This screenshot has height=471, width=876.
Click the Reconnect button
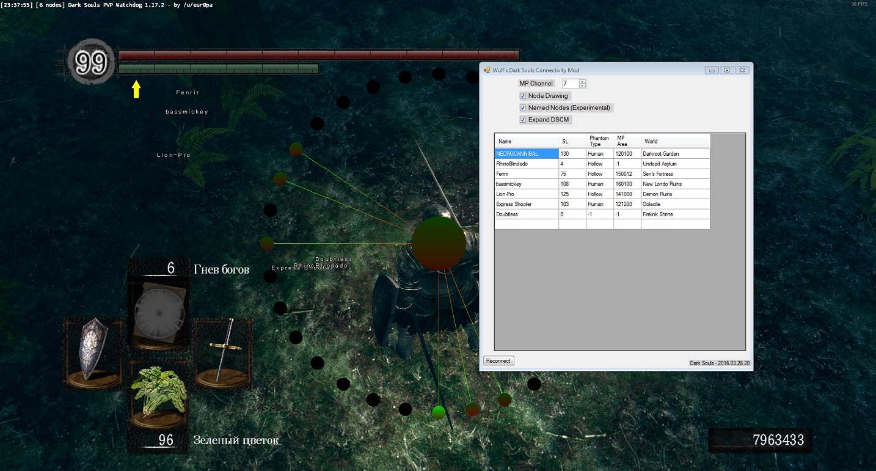[498, 361]
